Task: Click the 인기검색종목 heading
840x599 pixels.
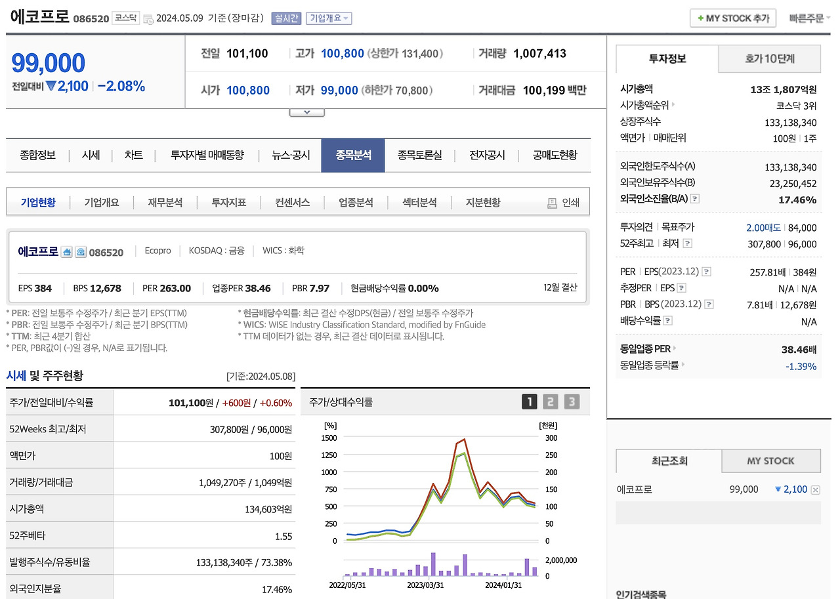Action: pyautogui.click(x=640, y=594)
